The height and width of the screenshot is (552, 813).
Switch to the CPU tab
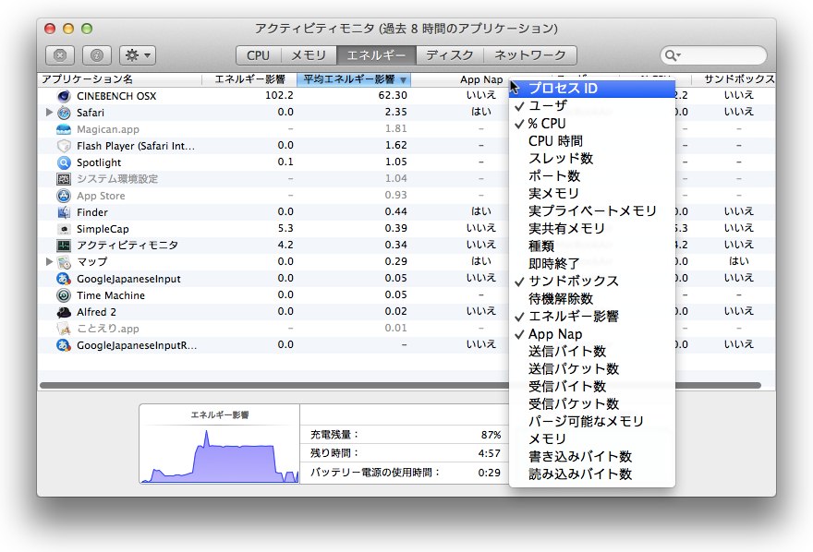[x=258, y=54]
